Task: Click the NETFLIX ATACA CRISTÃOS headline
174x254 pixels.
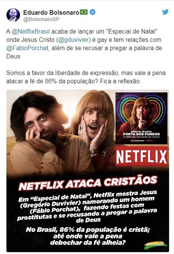Action: (x=88, y=182)
